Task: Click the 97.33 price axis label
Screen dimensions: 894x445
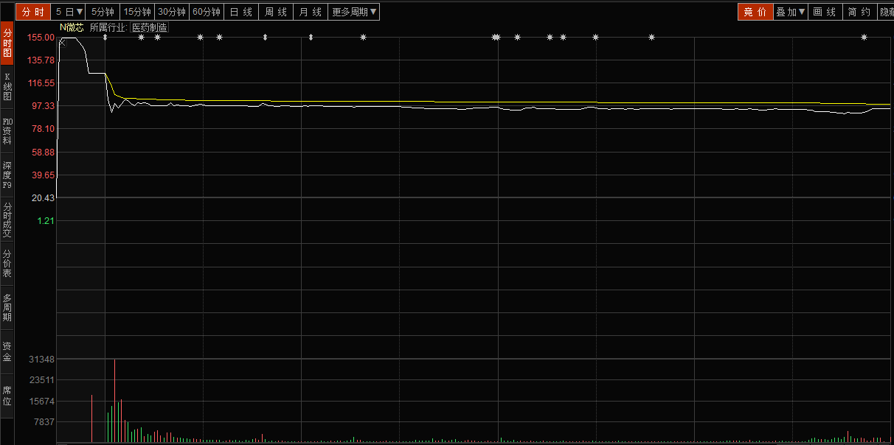Action: click(43, 106)
